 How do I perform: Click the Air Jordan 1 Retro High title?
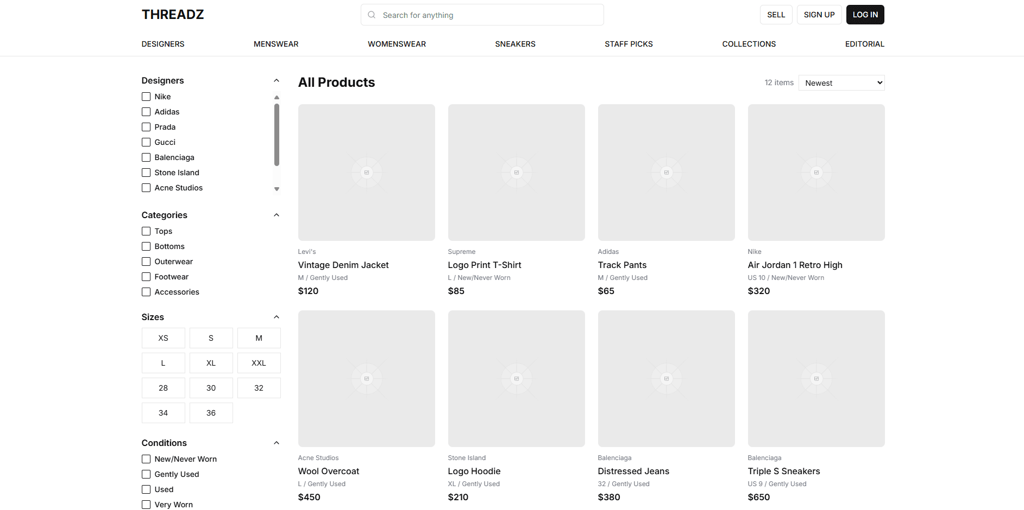pyautogui.click(x=795, y=265)
